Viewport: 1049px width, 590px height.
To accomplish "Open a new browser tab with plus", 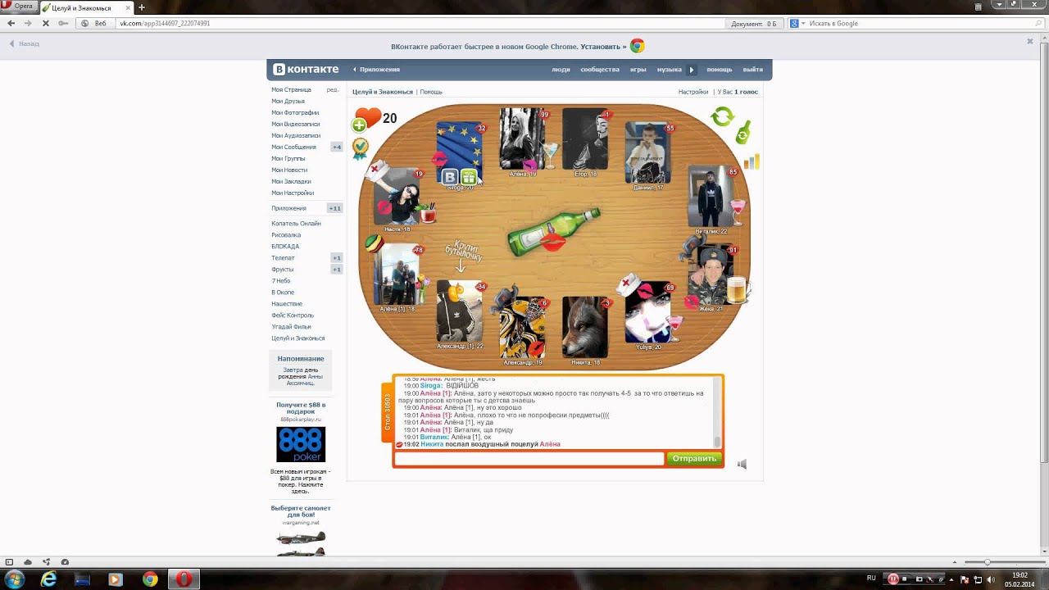I will pos(141,7).
